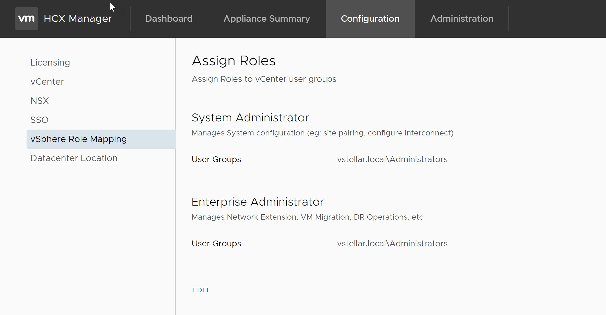The image size is (606, 315).
Task: Open the SSO sidebar item
Action: point(39,120)
